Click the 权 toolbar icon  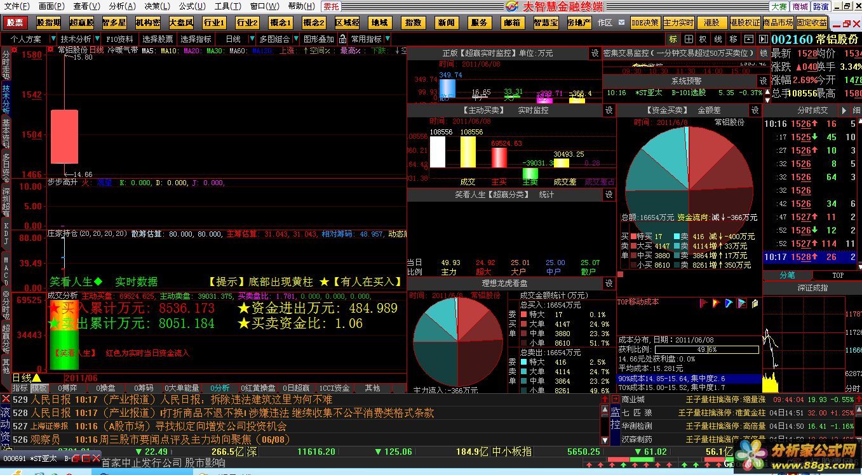coord(703,39)
